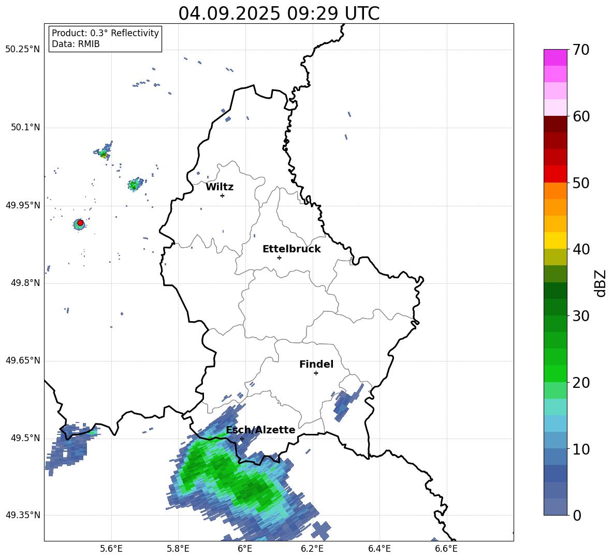Click the 6.6°E longitude label

[x=446, y=549]
